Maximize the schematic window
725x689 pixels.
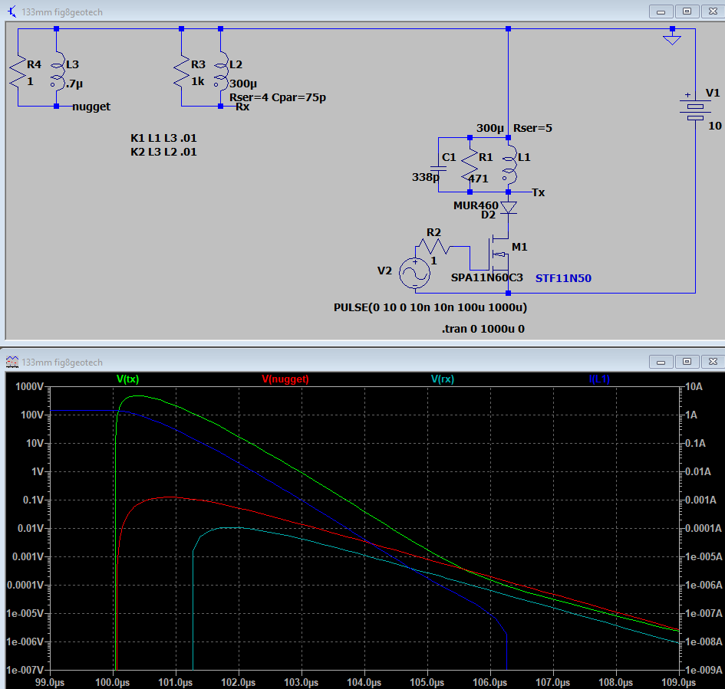pos(687,11)
